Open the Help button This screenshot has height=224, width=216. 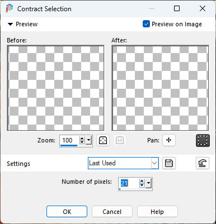tap(157, 212)
